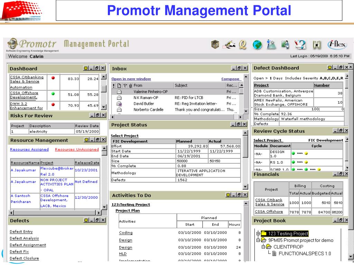Viewport: 354px width, 265px height.
Task: Open CSSA Offshore link in Financials
Action: point(269,212)
